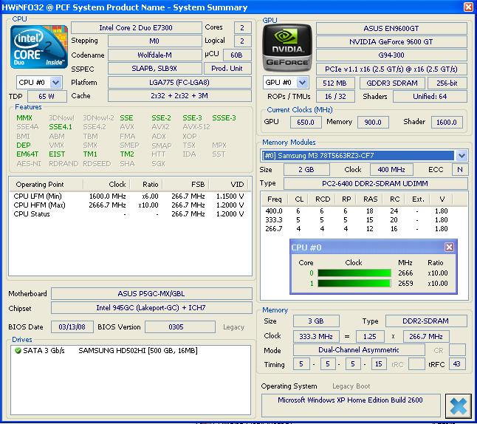
Task: Click the NVIDIA GeForce logo
Action: [287, 48]
